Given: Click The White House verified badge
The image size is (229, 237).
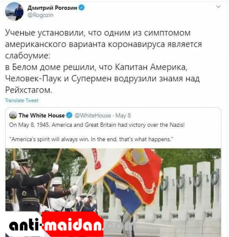Looking at the screenshot, I should [x=69, y=115].
